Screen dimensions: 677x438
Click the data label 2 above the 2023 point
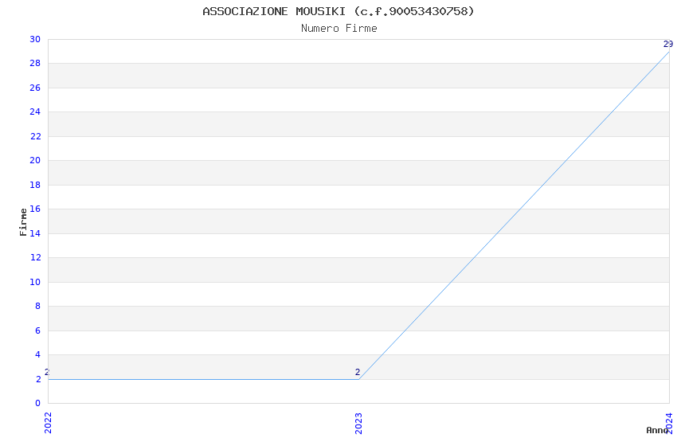coord(358,372)
